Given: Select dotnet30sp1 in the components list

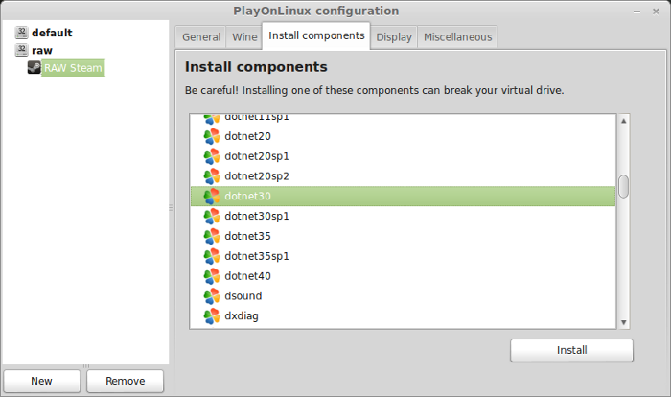Looking at the screenshot, I should pos(403,217).
